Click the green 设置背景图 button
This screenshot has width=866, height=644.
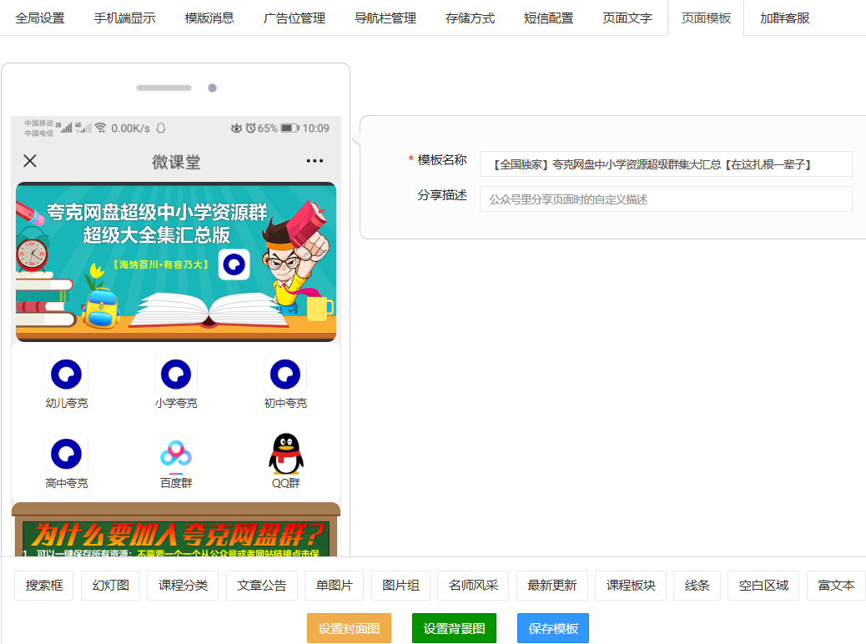(454, 628)
